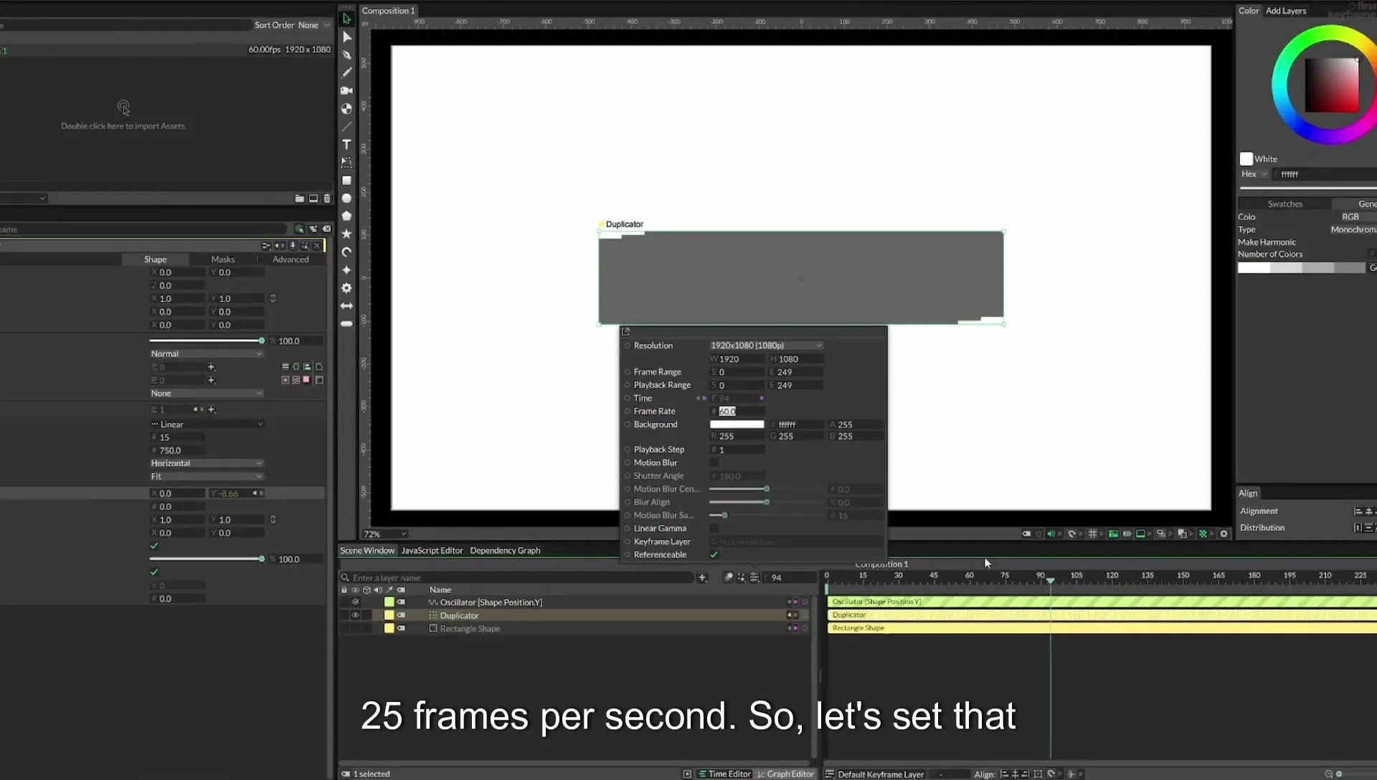Viewport: 1377px width, 780px height.
Task: Select the Rectangle shape tool
Action: [347, 181]
